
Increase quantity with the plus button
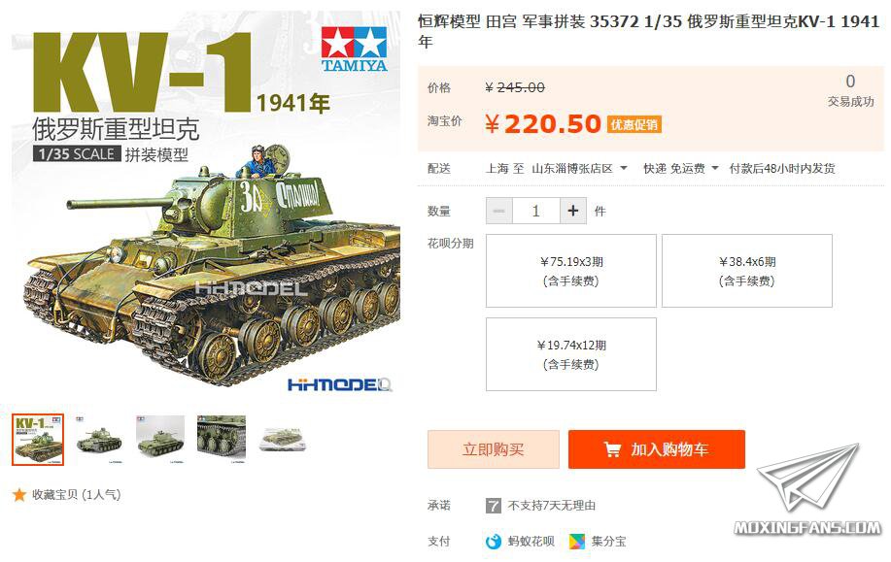point(573,212)
